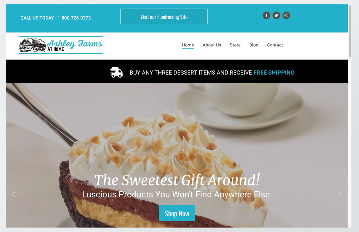Open the About Us page
Viewport: 359px width, 232px height.
[212, 45]
